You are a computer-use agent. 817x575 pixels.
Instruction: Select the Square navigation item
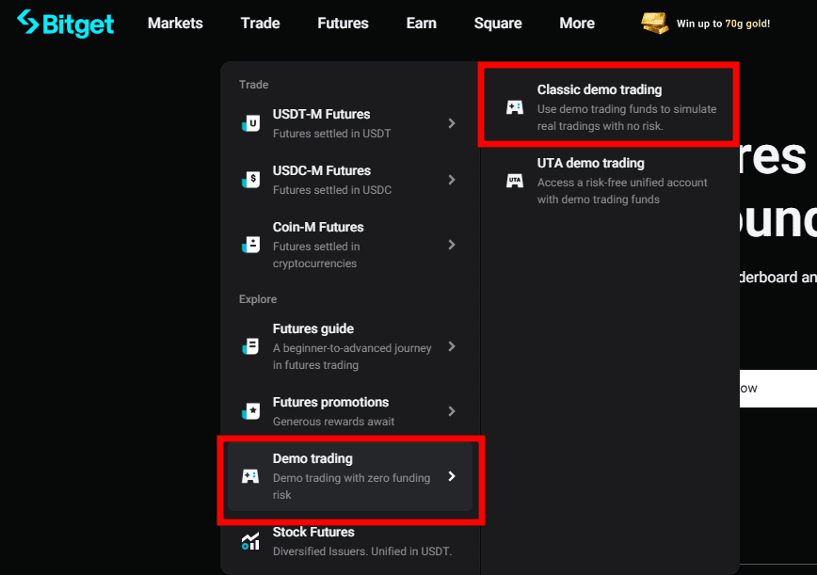pyautogui.click(x=498, y=24)
